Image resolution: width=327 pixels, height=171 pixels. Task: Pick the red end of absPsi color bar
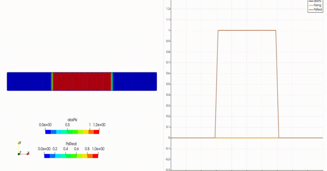(96, 132)
